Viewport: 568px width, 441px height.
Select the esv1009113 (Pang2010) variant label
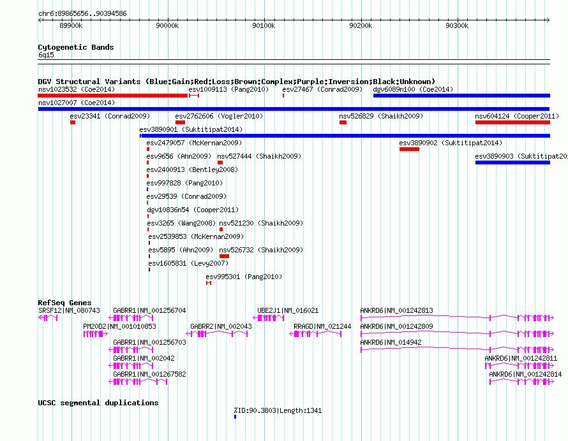click(228, 89)
